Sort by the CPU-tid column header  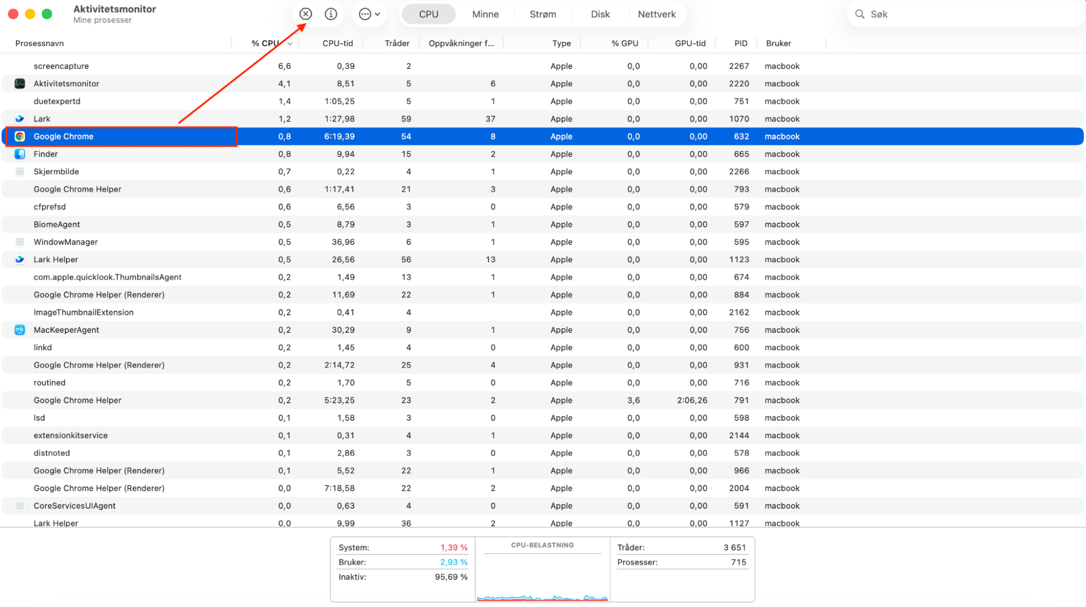point(337,43)
